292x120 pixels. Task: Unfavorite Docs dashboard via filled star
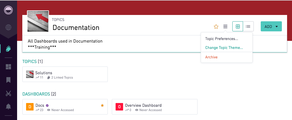point(102,105)
